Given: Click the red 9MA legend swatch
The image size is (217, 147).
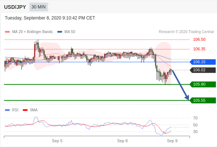Looking at the screenshot, I should point(25,110).
